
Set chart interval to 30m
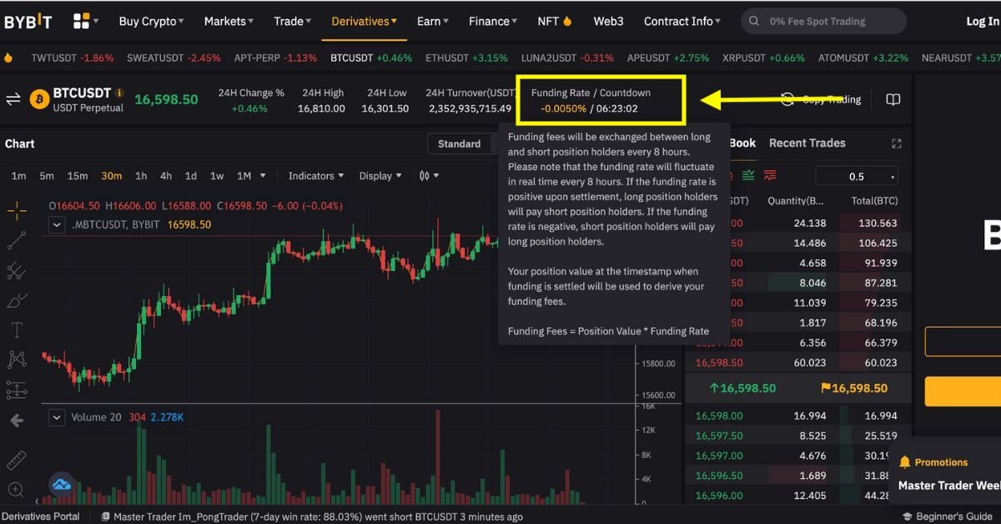[112, 176]
